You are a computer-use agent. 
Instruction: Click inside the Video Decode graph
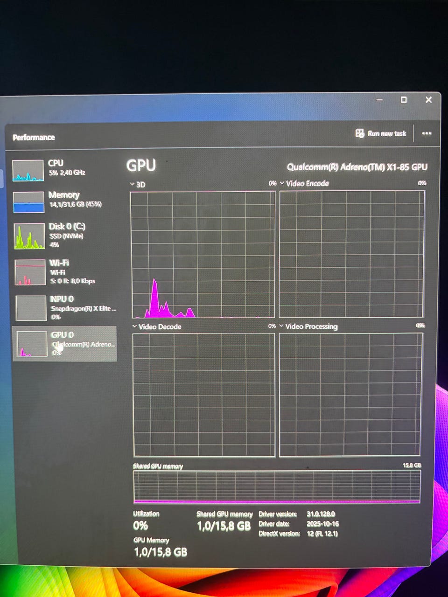[204, 395]
